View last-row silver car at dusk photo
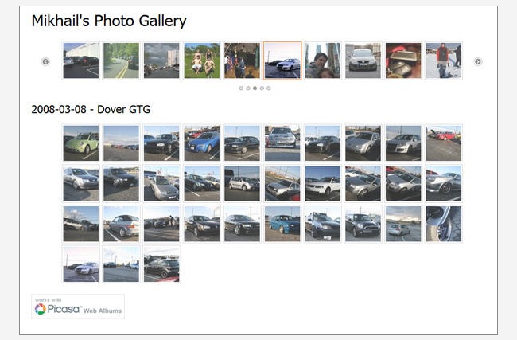The width and height of the screenshot is (517, 340). pyautogui.click(x=81, y=264)
